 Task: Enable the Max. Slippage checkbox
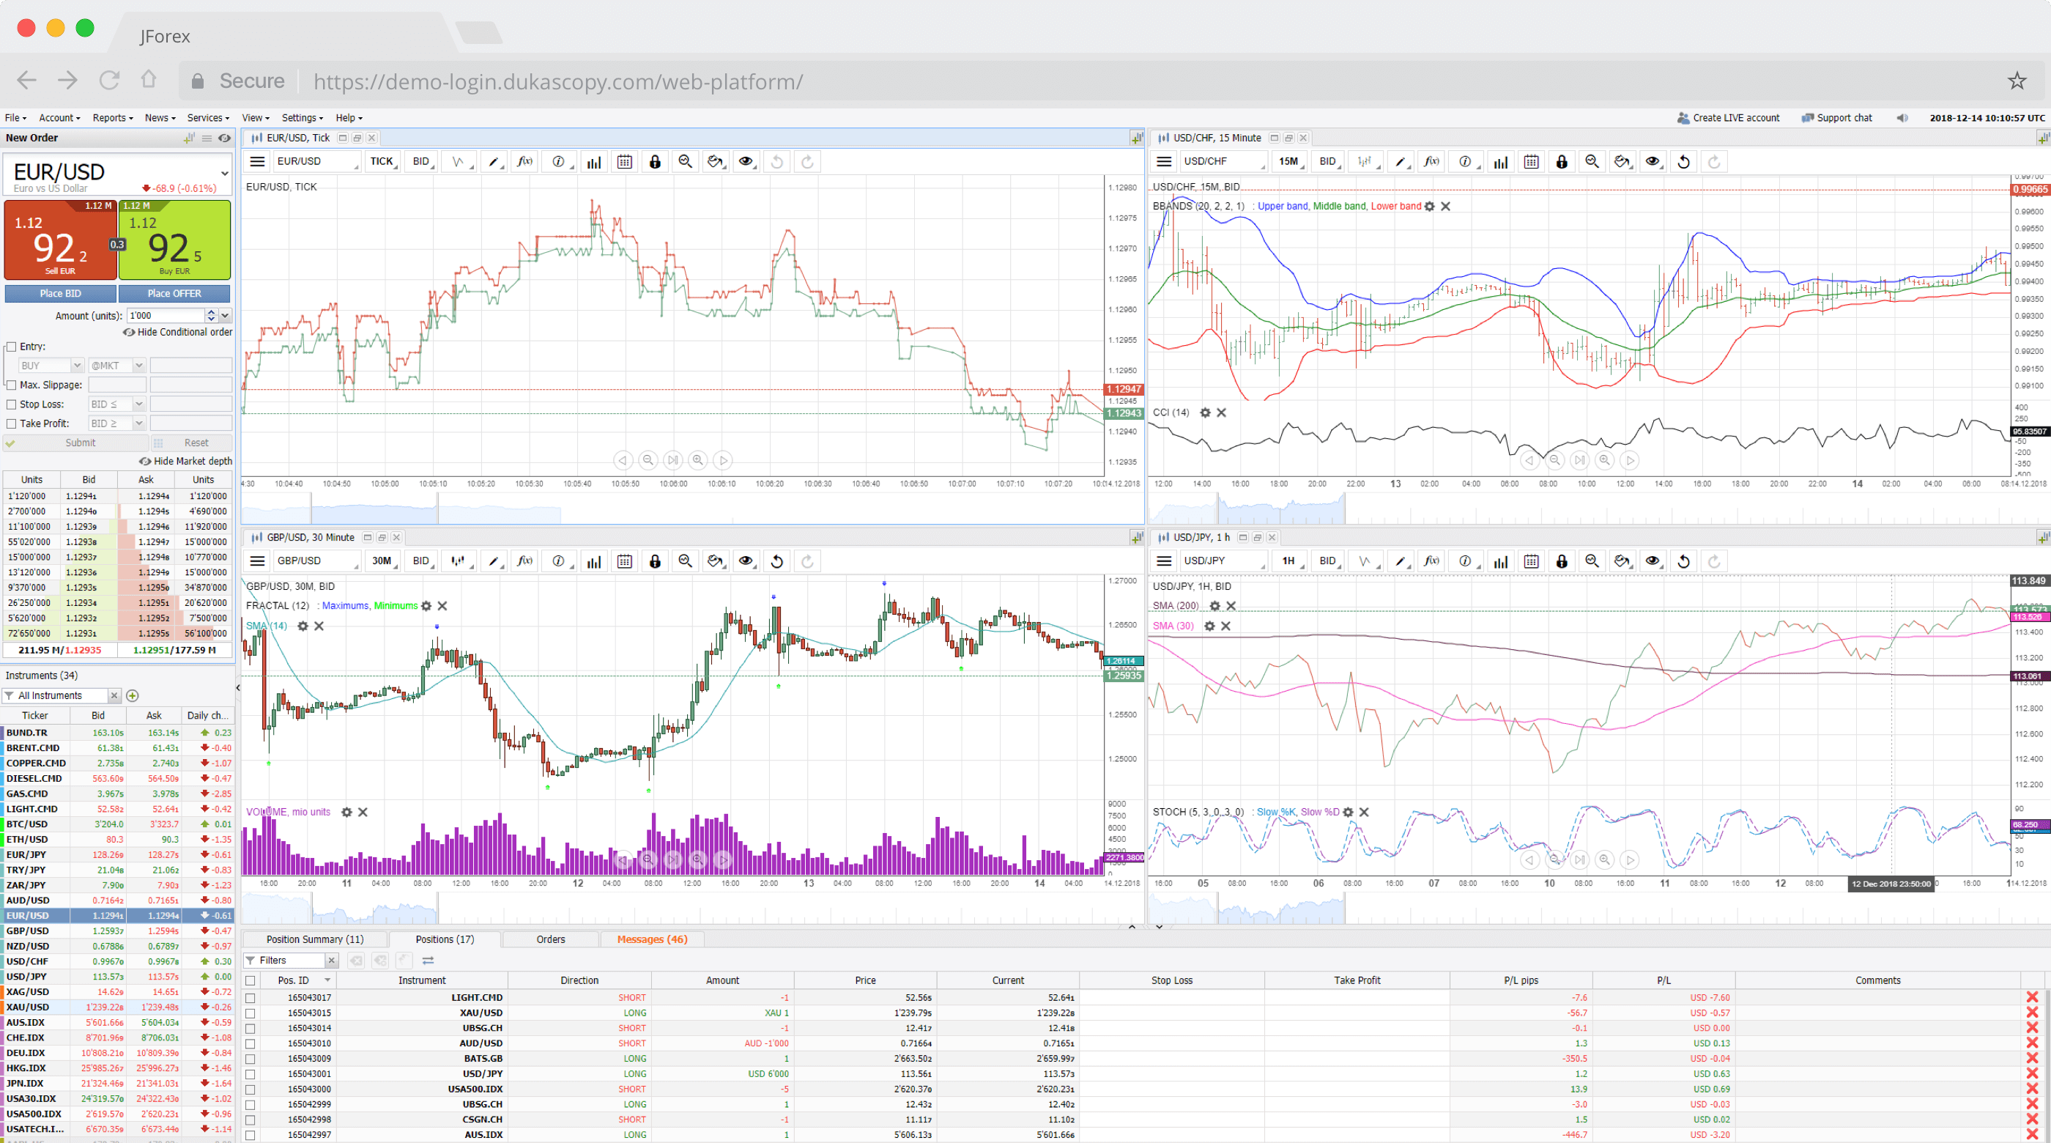pyautogui.click(x=12, y=385)
